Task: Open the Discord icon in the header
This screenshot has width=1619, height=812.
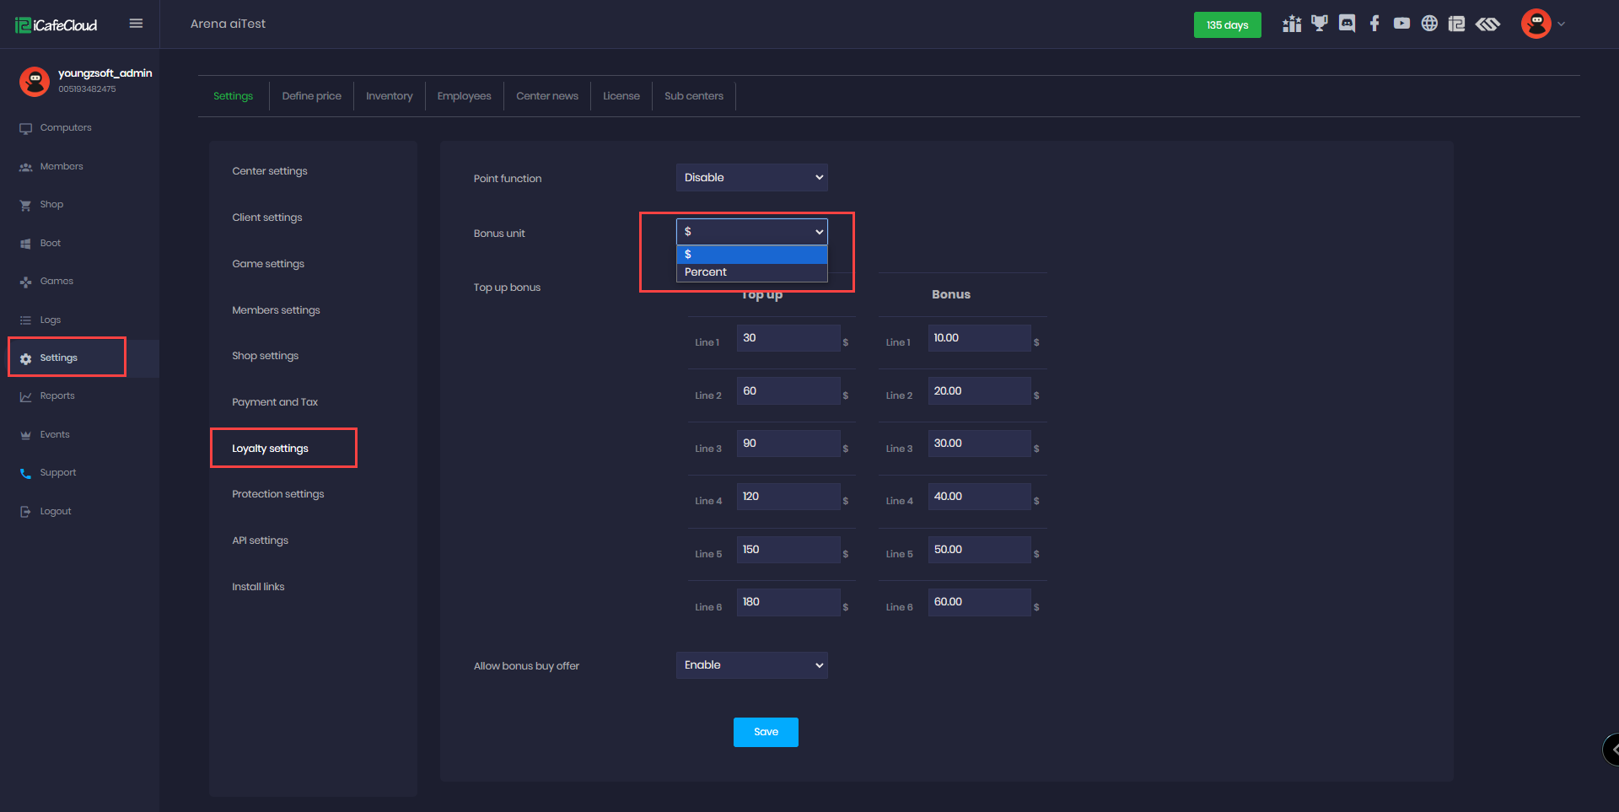Action: (x=1347, y=24)
